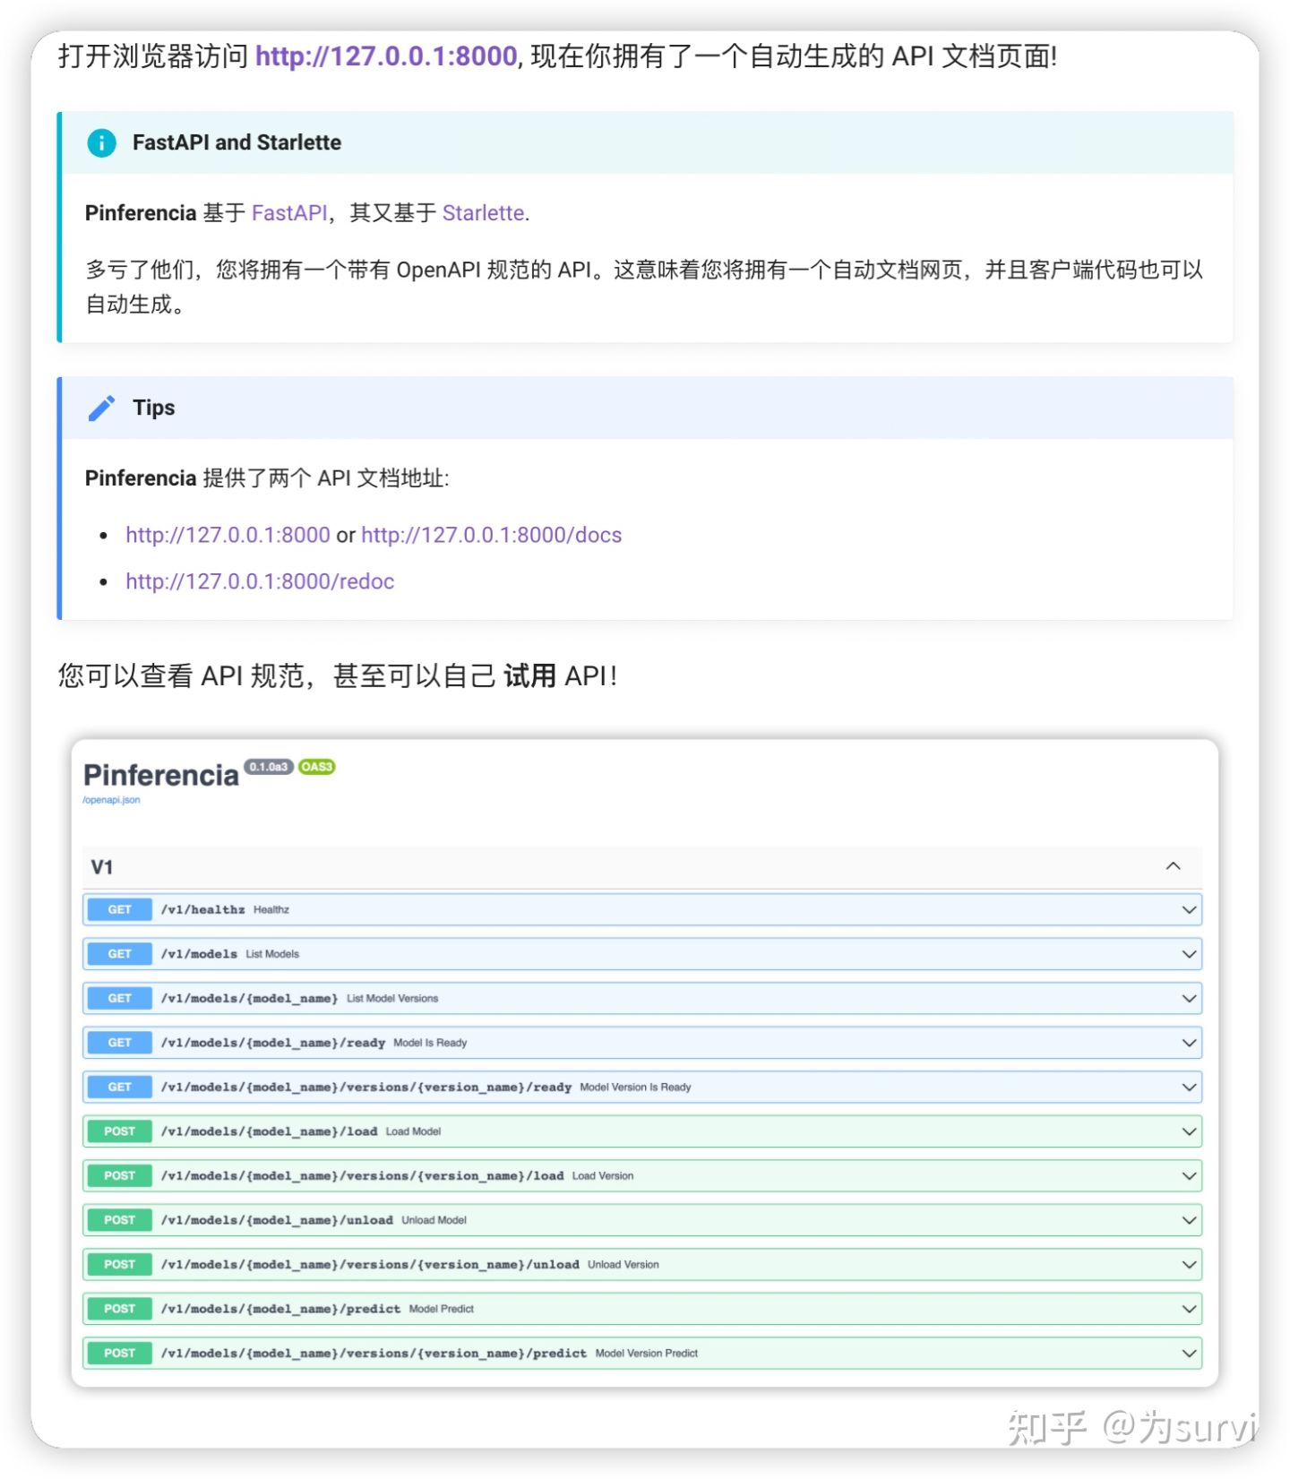Expand the Load Model row chevron
This screenshot has width=1290, height=1479.
[x=1189, y=1131]
